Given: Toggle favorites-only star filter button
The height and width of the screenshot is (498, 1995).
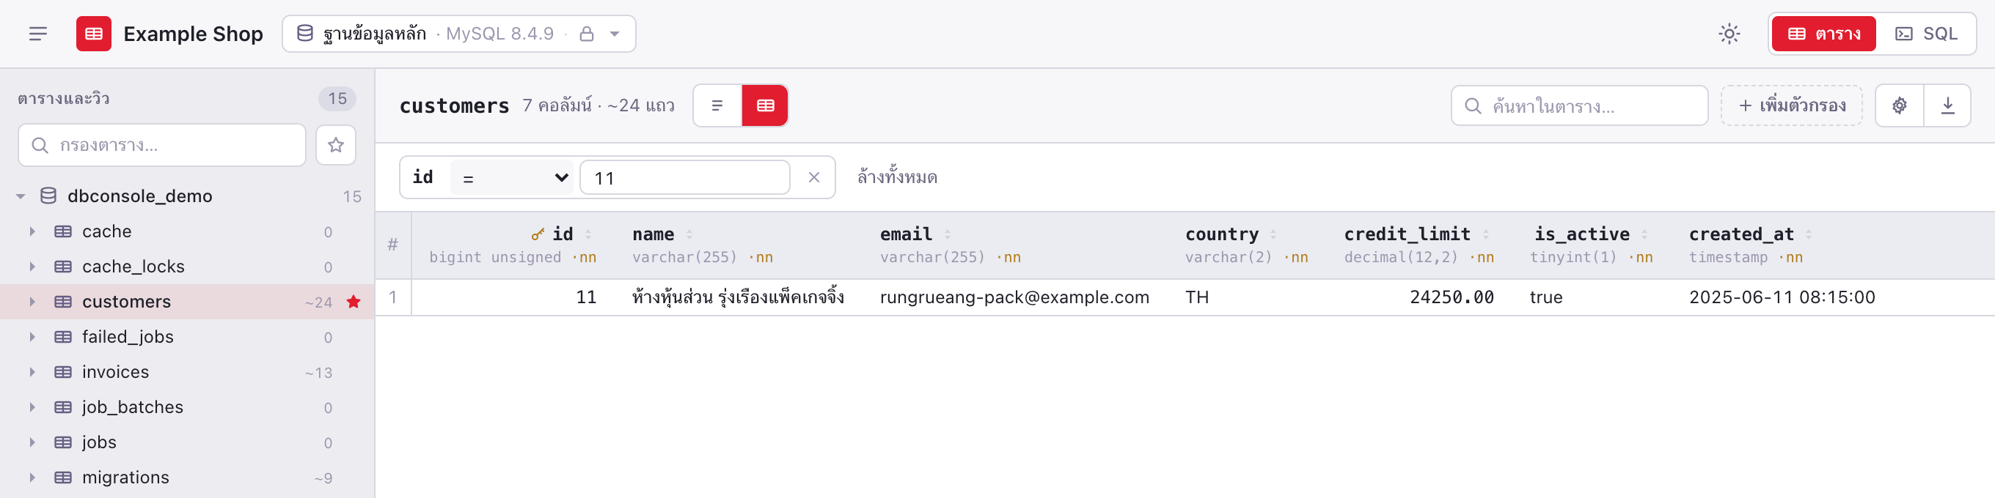Looking at the screenshot, I should [x=335, y=146].
